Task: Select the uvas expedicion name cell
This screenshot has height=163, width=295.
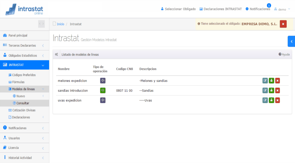Action: (x=69, y=100)
